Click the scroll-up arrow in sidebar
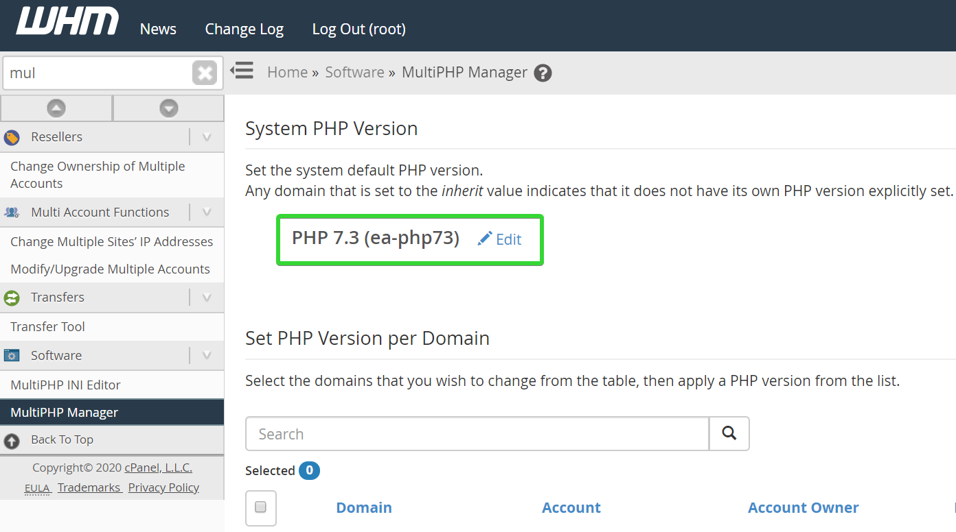The width and height of the screenshot is (956, 532). [x=56, y=108]
